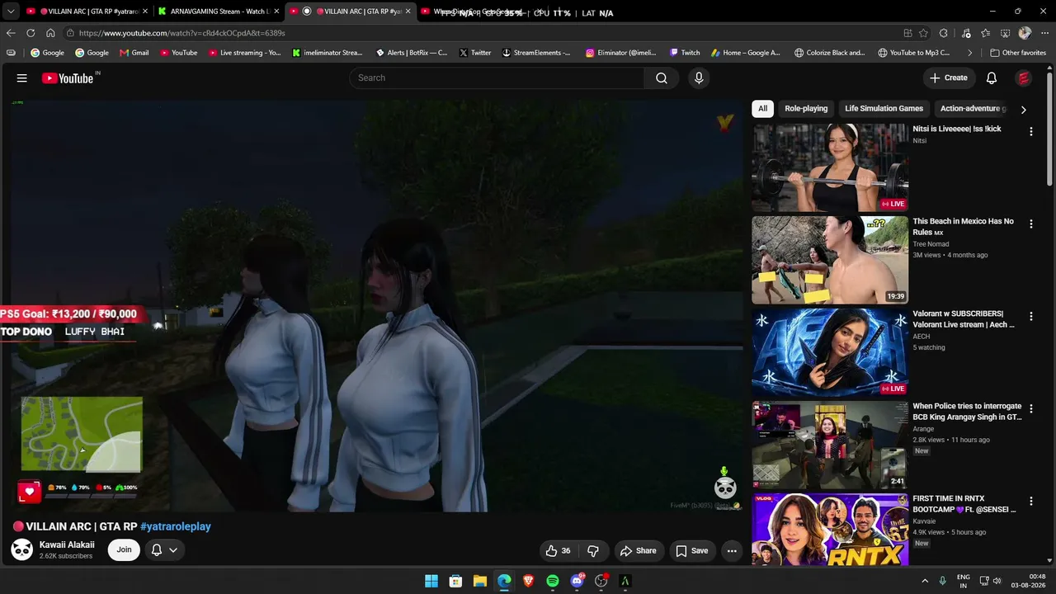
Task: Dislike the VILLAIN ARC video
Action: [593, 550]
